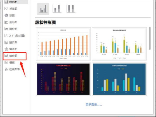
Task: Pick the dark red-yellow neon column template
Action: tap(63, 79)
